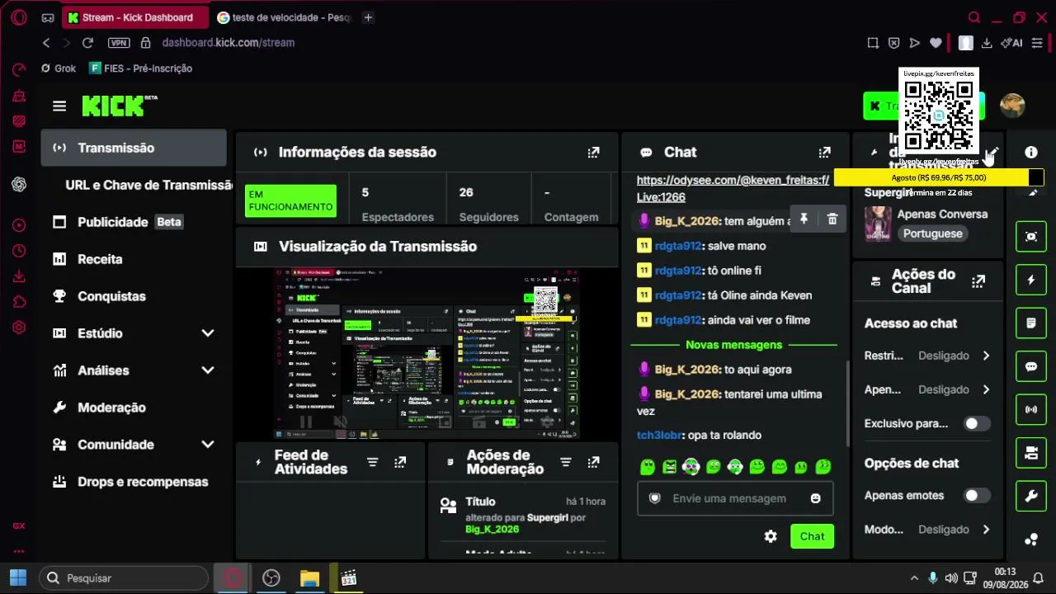Open the Windows Start menu
The height and width of the screenshot is (594, 1056).
coord(18,578)
